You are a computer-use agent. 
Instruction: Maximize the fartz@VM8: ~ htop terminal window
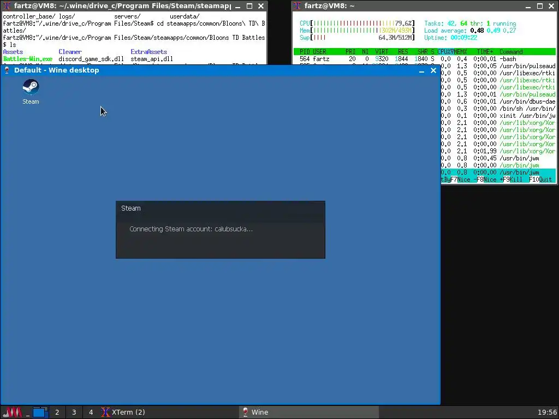click(540, 6)
